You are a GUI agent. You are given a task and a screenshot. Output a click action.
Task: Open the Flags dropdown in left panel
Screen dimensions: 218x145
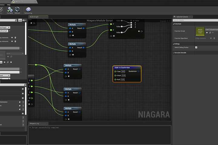click(x=5, y=27)
